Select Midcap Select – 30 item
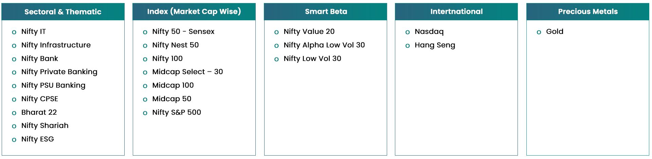The width and height of the screenshot is (652, 159). [x=187, y=72]
